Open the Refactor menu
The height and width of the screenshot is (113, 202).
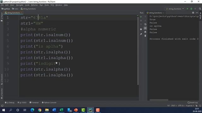34,5
